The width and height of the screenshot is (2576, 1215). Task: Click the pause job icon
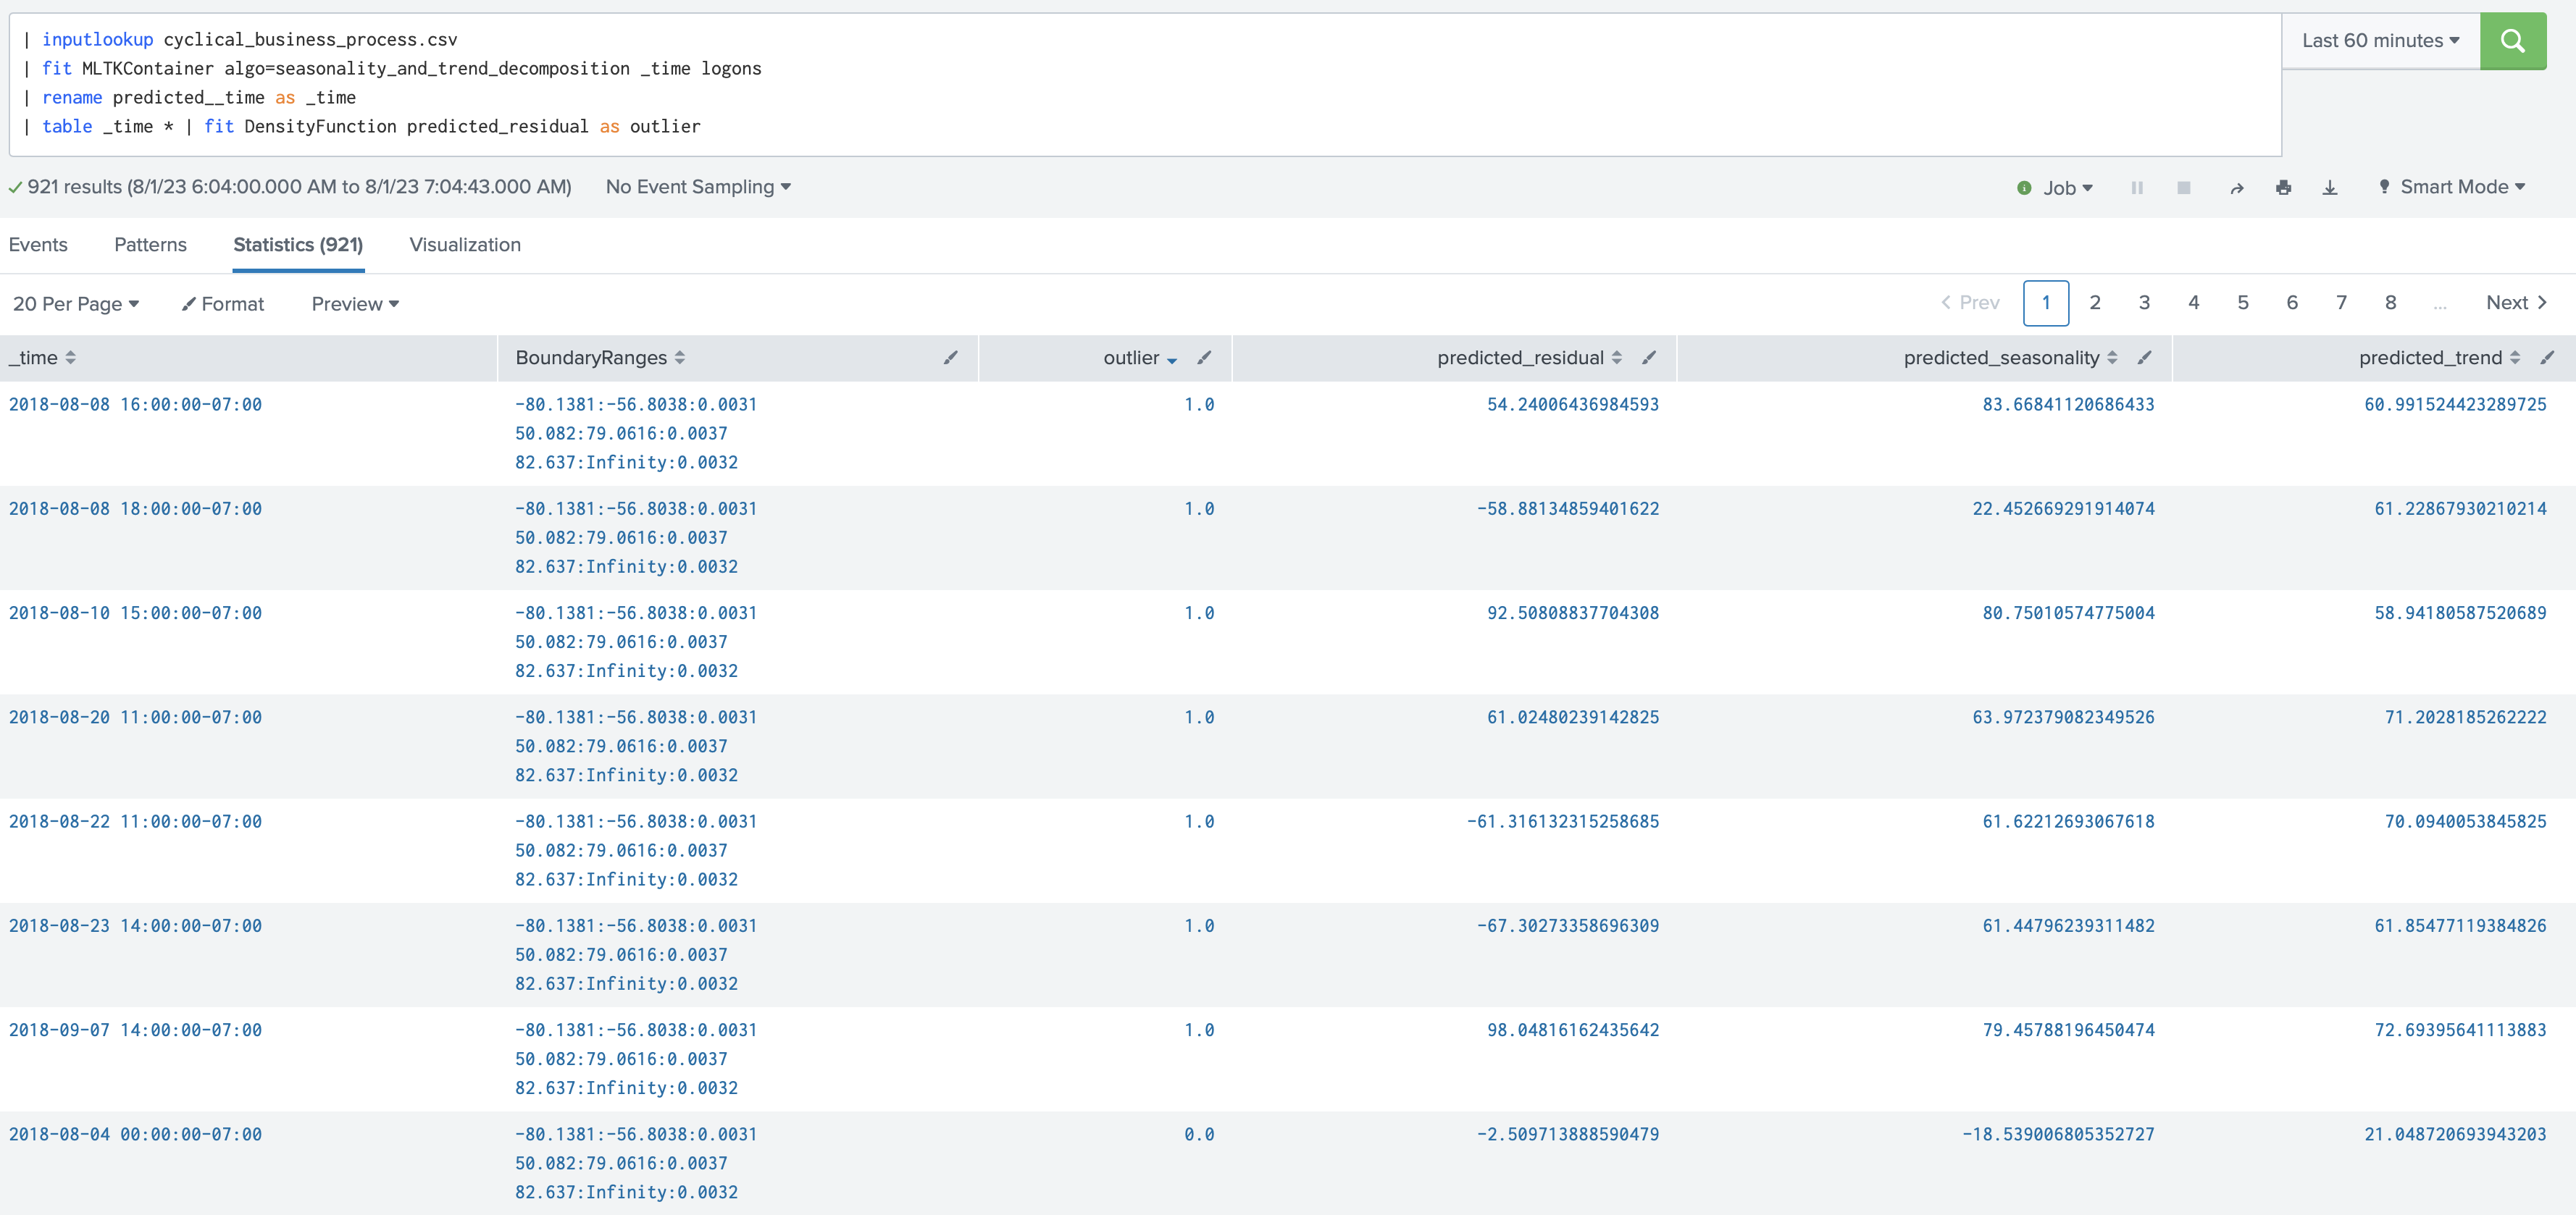click(2137, 188)
